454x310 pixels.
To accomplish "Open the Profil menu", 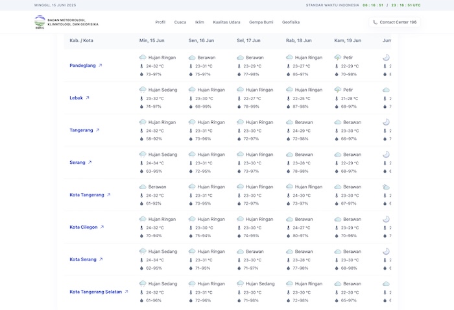I will point(160,22).
